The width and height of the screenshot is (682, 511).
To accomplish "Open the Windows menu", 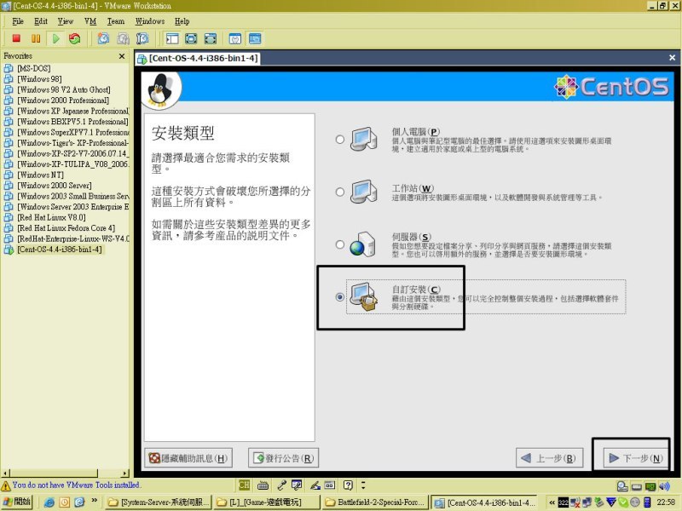I will coord(150,21).
